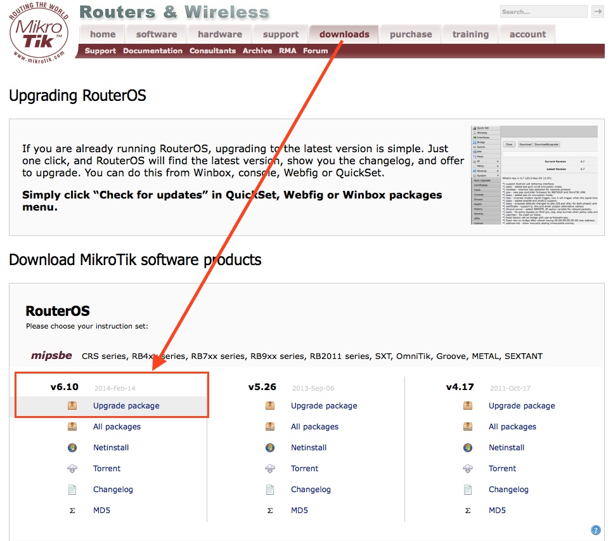The image size is (613, 541).
Task: Open v6.10 MD5 link
Action: point(101,510)
